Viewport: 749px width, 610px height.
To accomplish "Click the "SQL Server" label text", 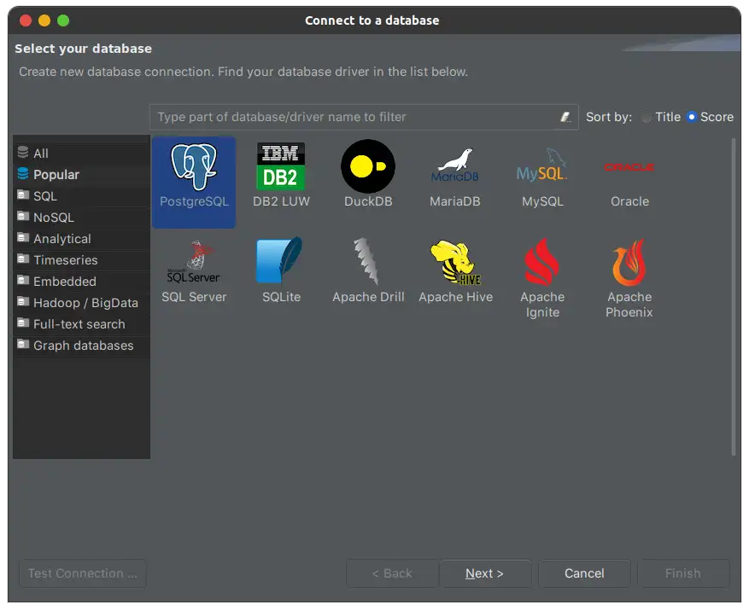I will coord(194,297).
